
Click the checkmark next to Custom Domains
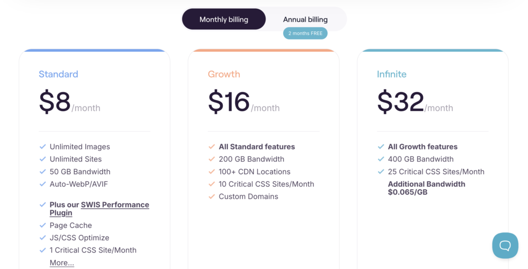point(211,196)
